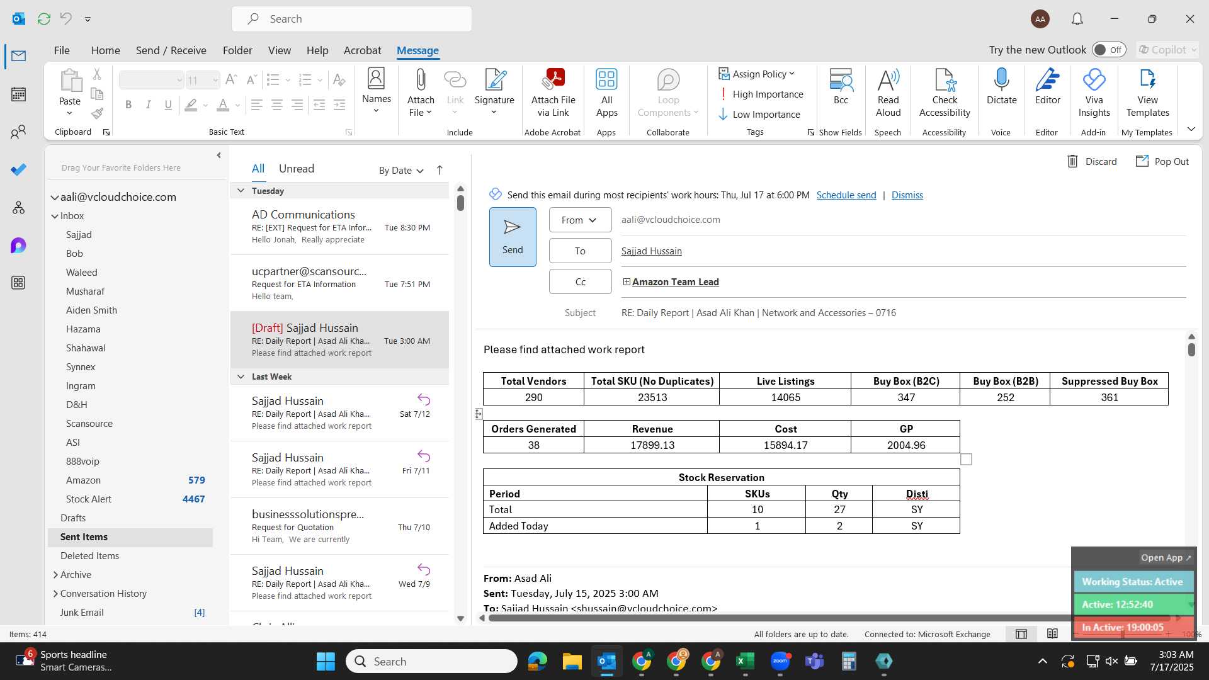This screenshot has height=680, width=1209.
Task: Collapse the Last Week group
Action: click(x=241, y=377)
